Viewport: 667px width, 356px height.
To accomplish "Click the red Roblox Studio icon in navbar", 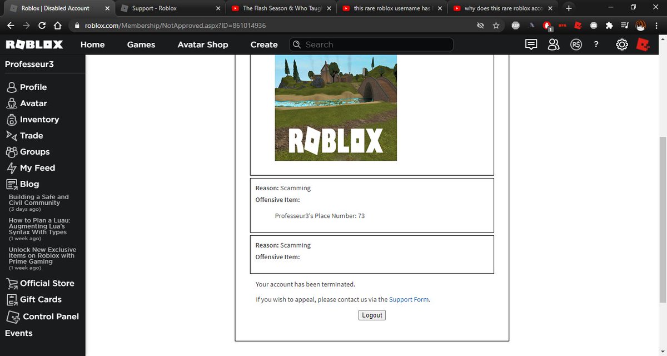I will pyautogui.click(x=643, y=44).
